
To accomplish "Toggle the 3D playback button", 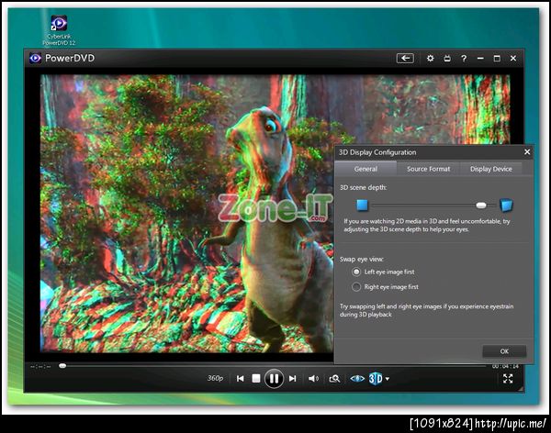I will coord(376,379).
